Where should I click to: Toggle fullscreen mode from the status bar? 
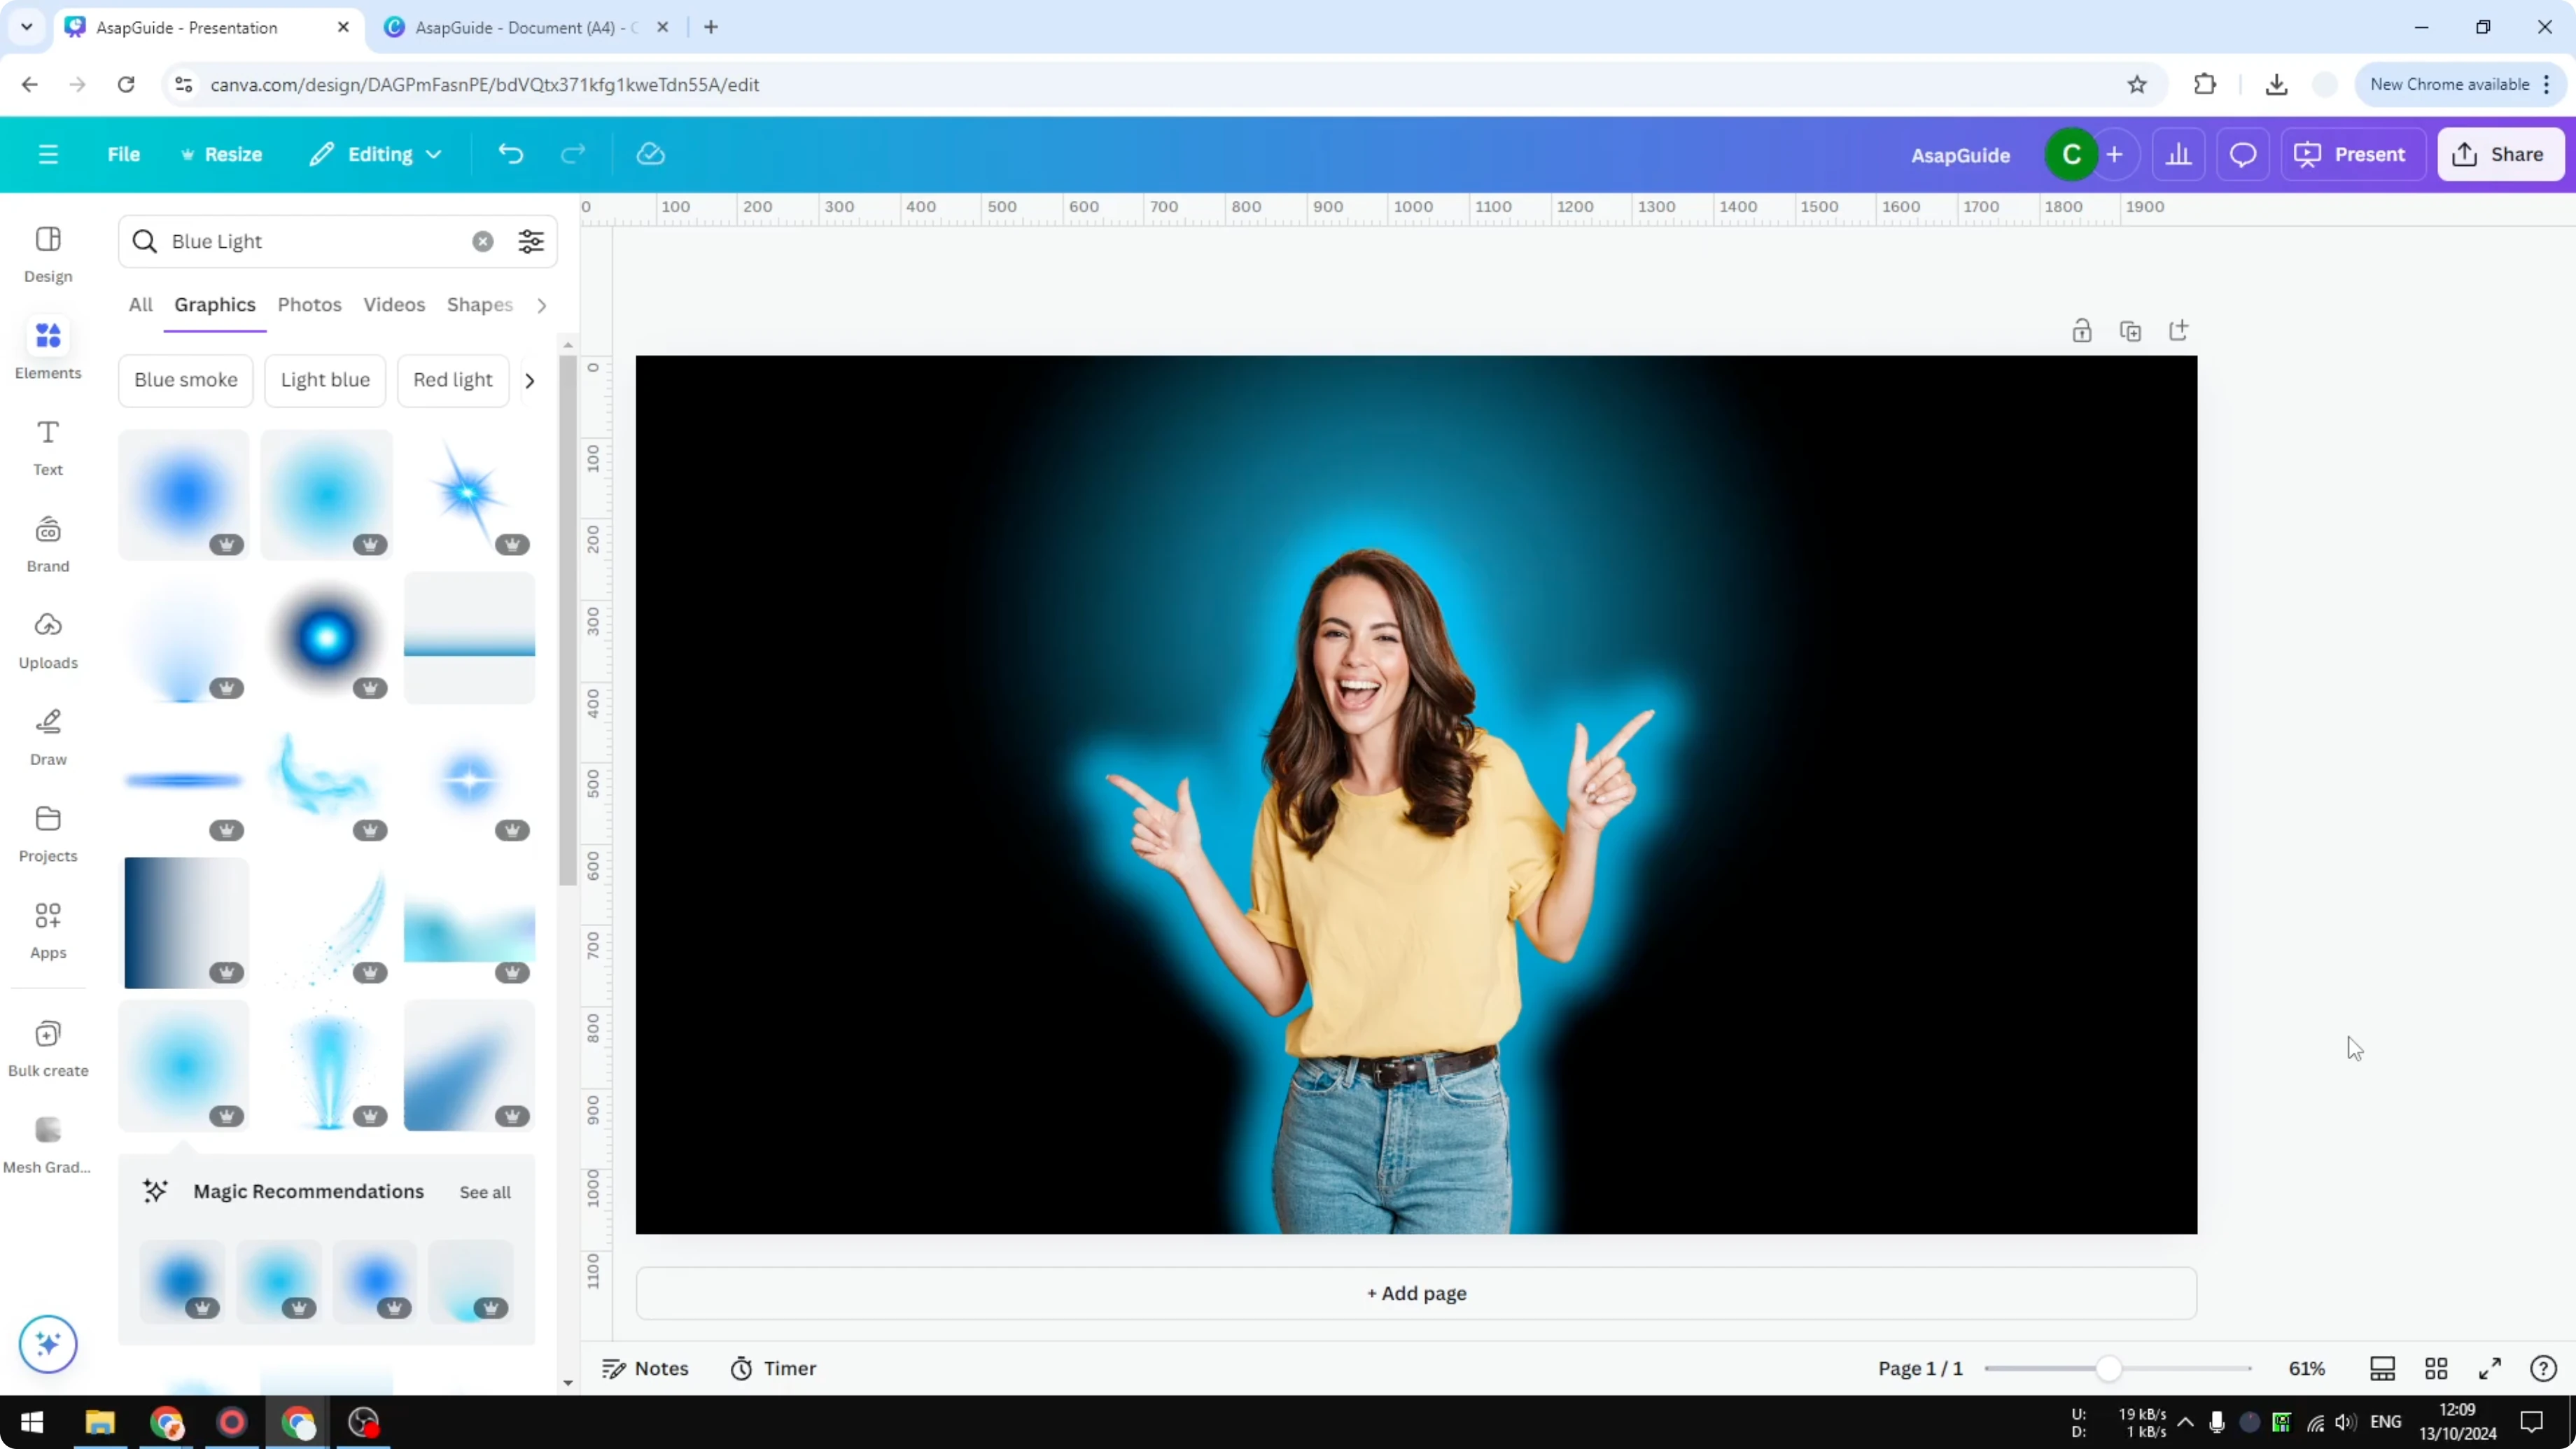click(2491, 1368)
